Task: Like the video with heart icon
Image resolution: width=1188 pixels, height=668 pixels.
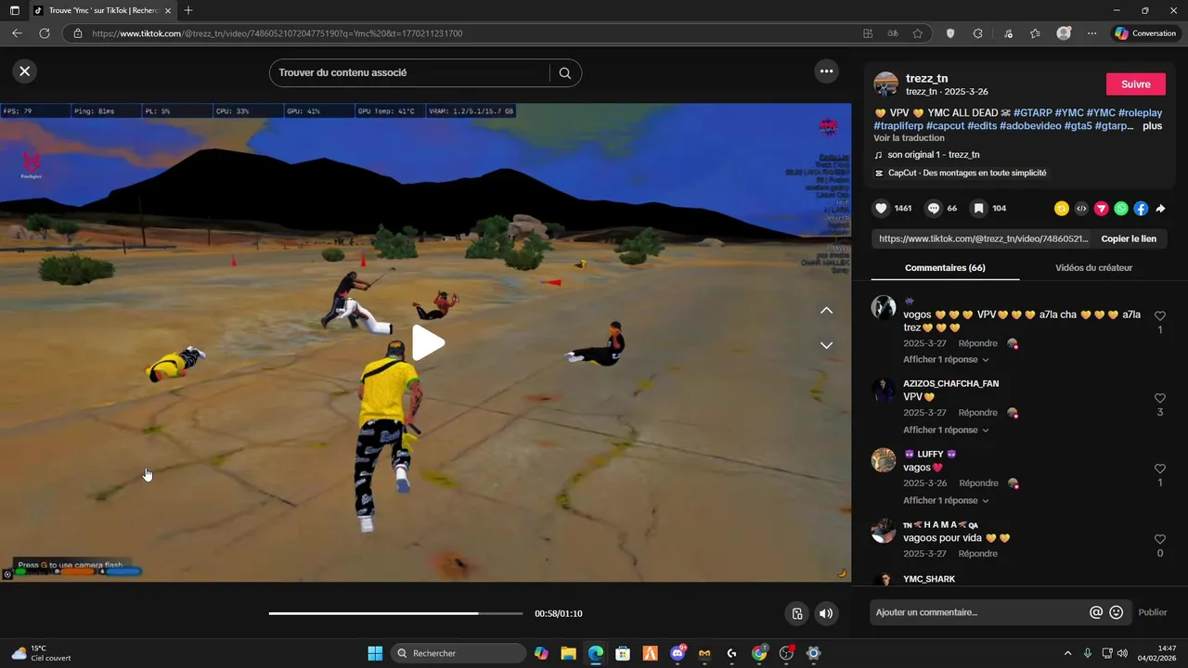Action: [882, 209]
